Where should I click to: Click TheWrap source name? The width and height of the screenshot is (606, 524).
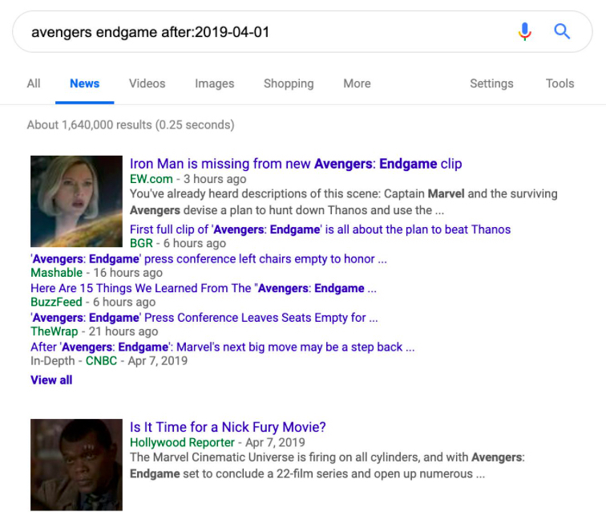55,331
